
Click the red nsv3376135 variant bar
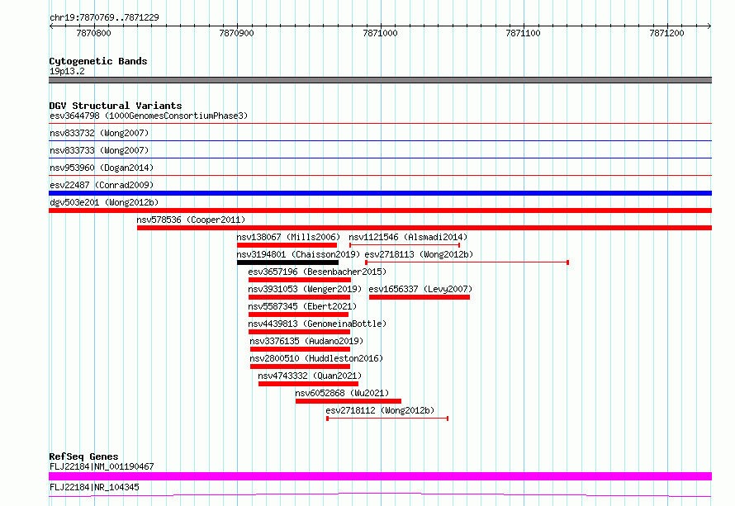(x=300, y=349)
